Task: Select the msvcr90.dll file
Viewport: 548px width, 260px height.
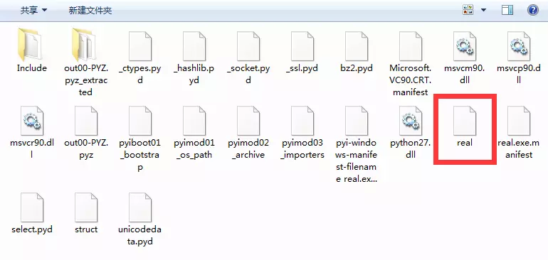Action: click(x=32, y=133)
